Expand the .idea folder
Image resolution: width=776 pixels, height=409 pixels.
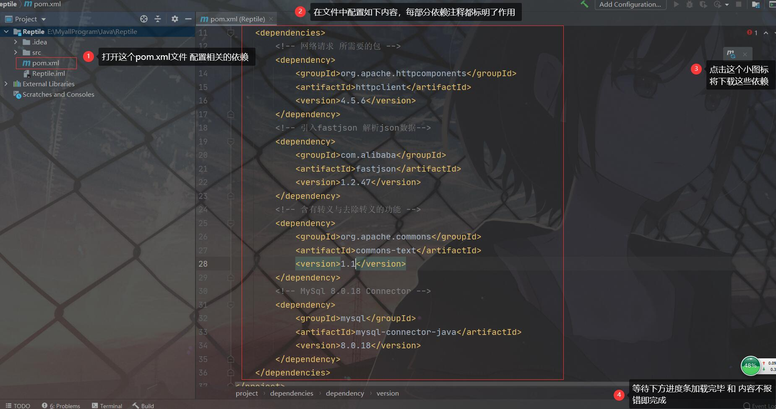coord(16,42)
